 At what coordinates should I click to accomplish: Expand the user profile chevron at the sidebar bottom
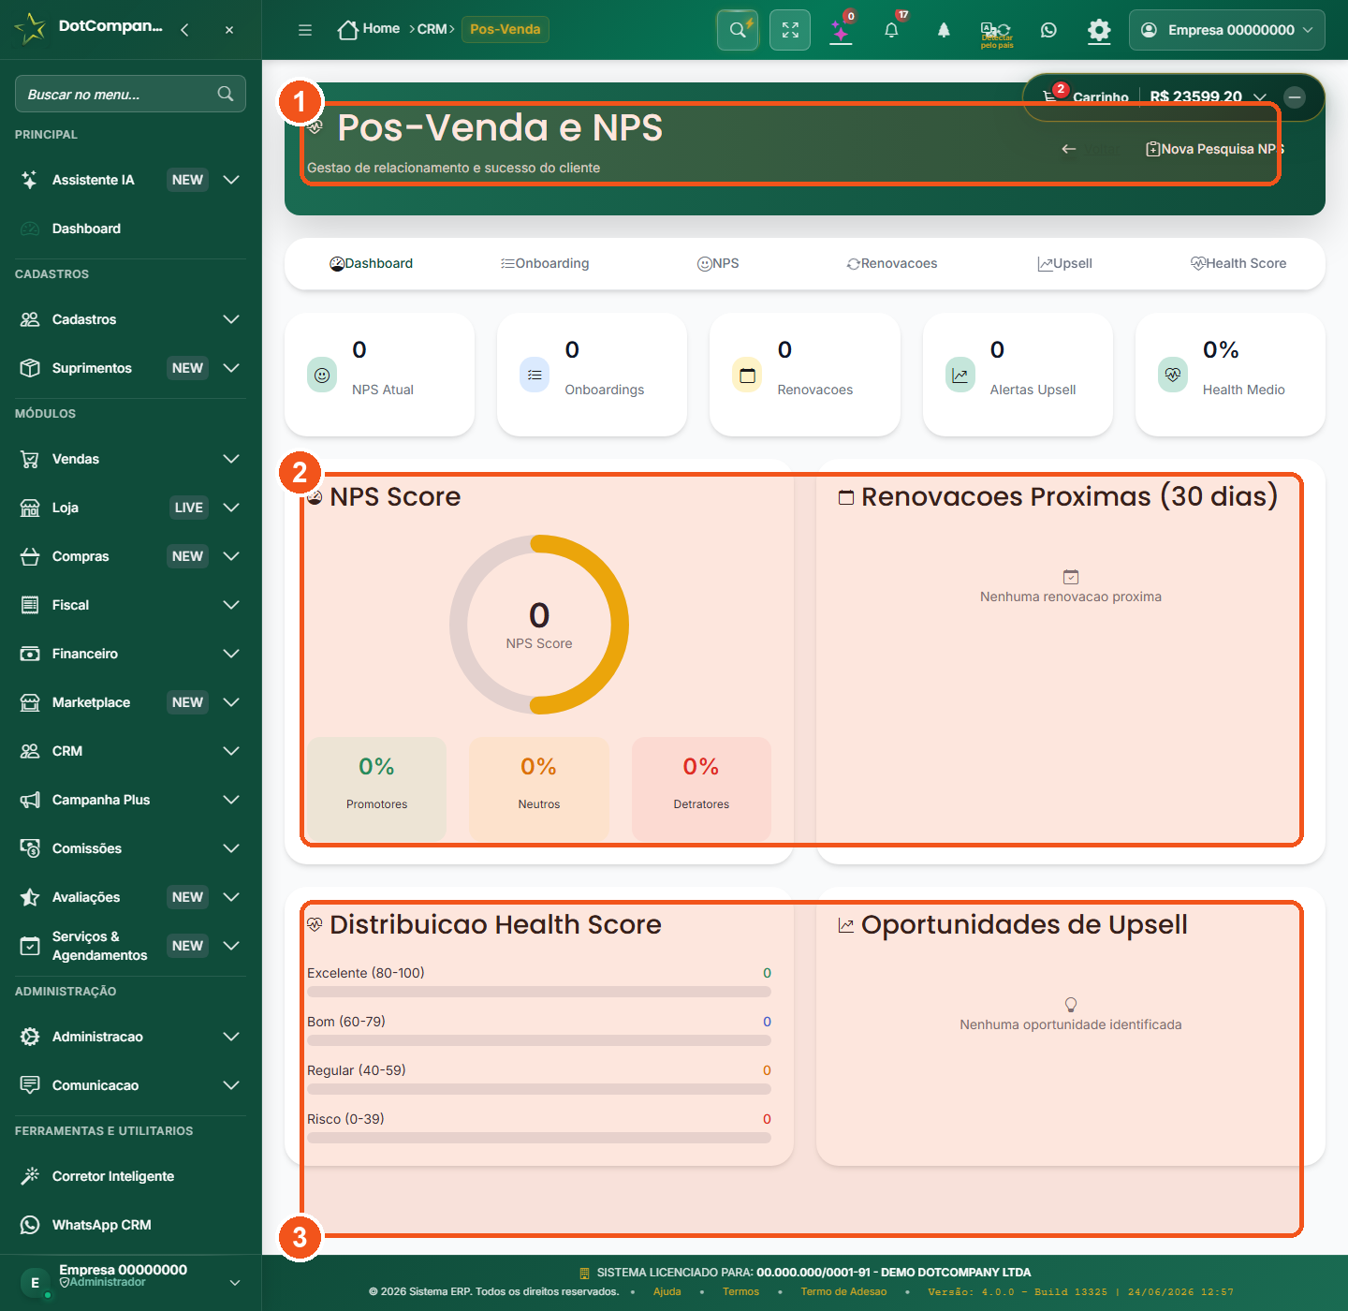pos(235,1282)
